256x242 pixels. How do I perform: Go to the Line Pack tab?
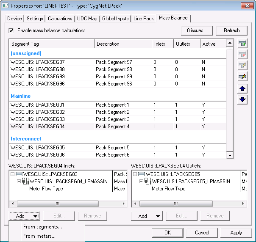[144, 19]
